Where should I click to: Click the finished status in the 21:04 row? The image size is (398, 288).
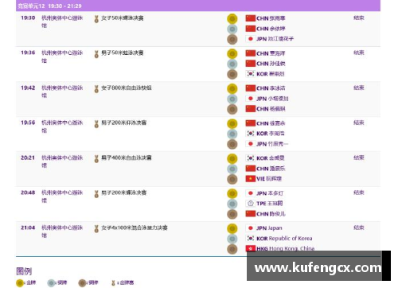point(359,228)
